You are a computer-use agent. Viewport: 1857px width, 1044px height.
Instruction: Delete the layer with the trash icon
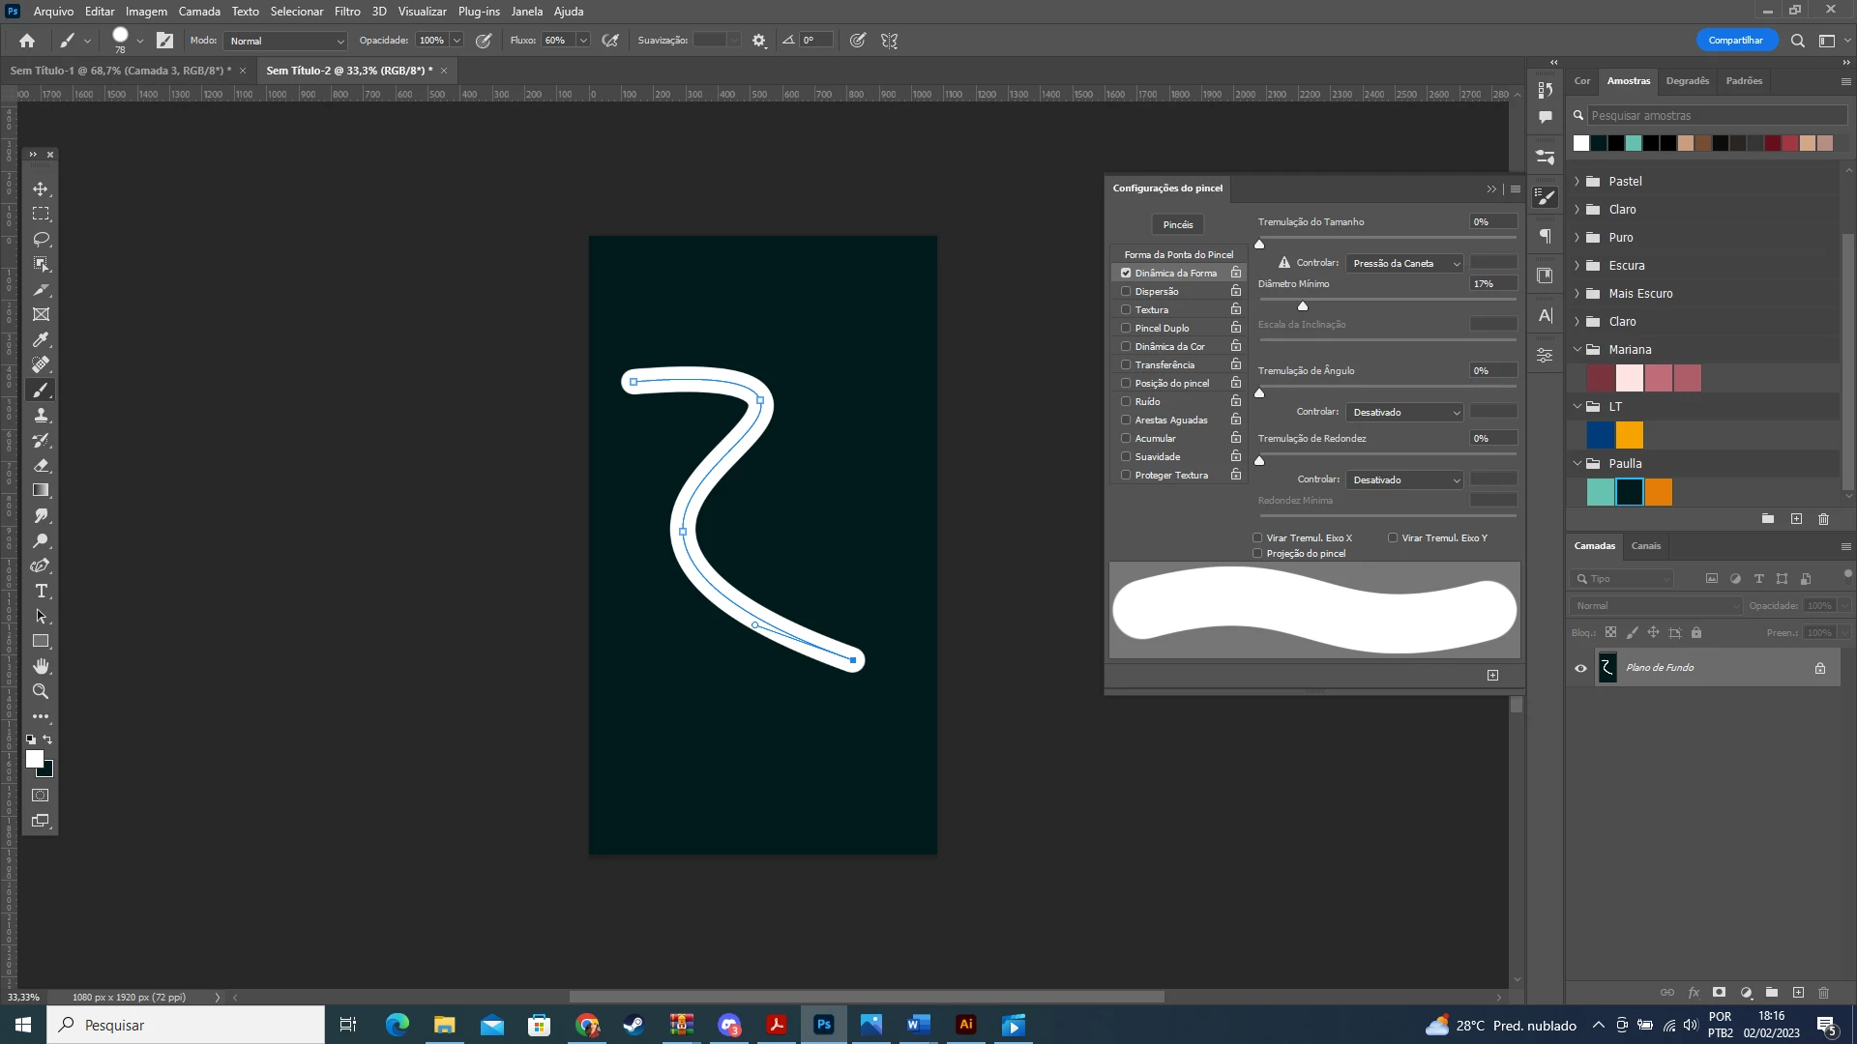[1823, 993]
